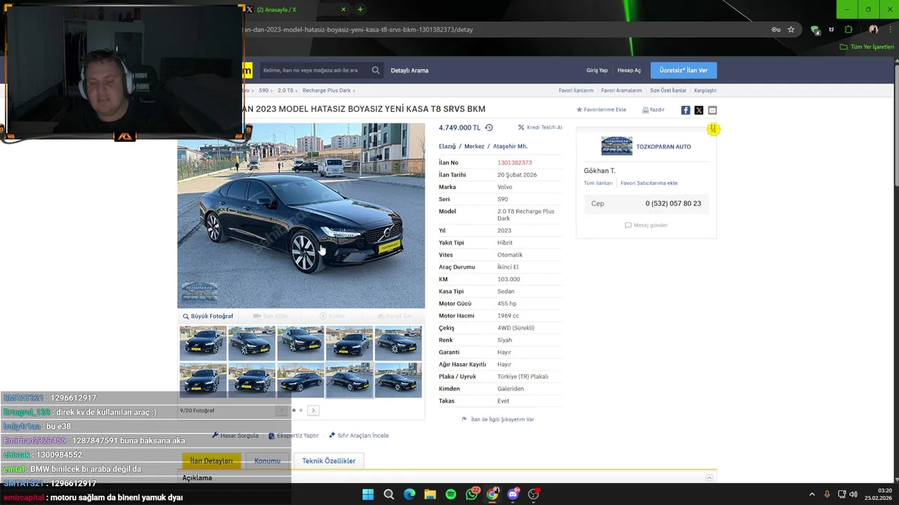The image size is (899, 505).
Task: Click Ekspertiz Yaptır link
Action: coord(294,436)
